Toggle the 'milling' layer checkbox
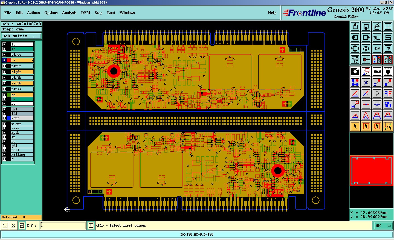 4,155
